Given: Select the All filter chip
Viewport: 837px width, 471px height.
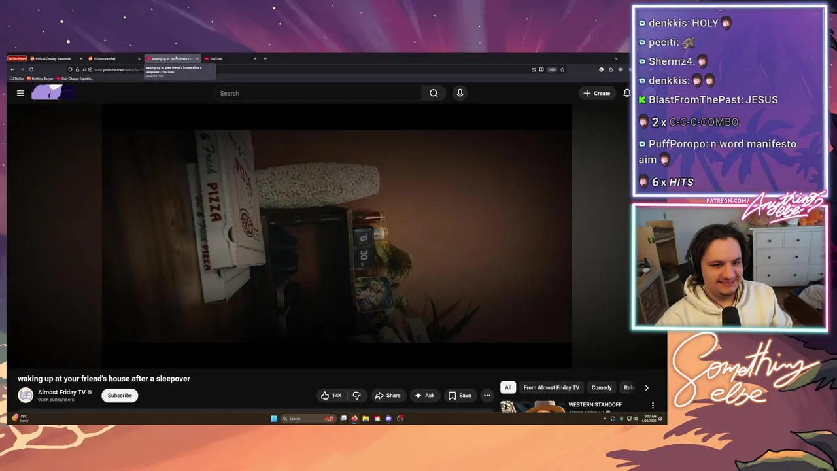Looking at the screenshot, I should coord(508,387).
